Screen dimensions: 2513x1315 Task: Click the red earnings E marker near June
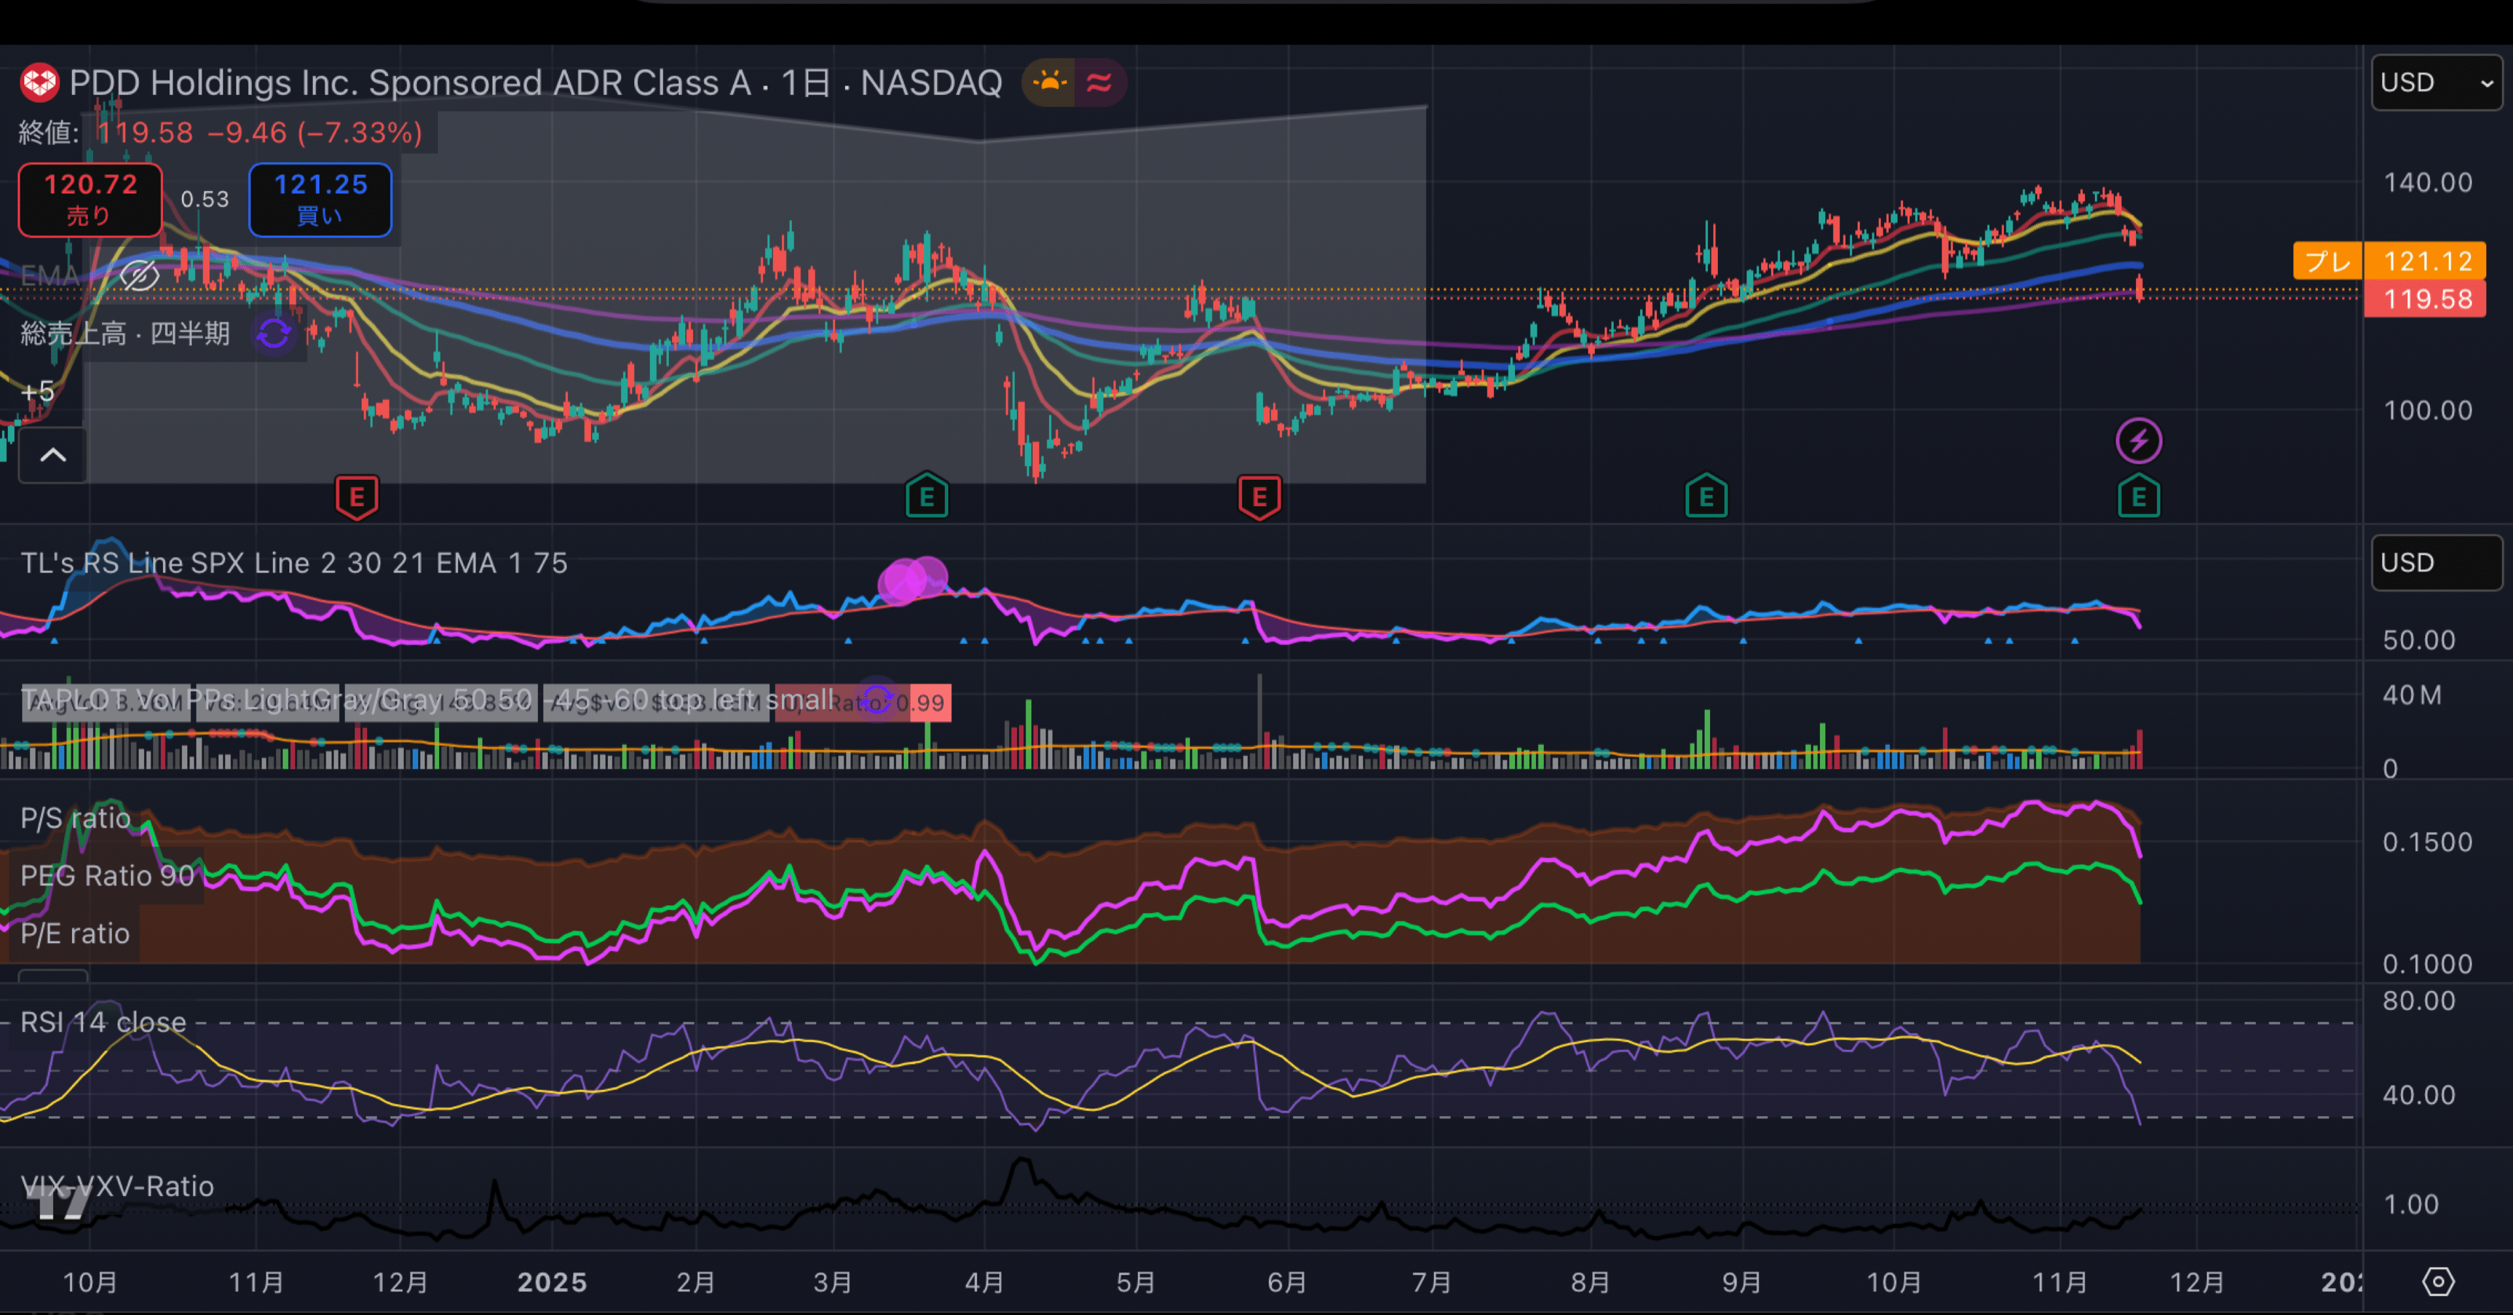click(x=1259, y=497)
